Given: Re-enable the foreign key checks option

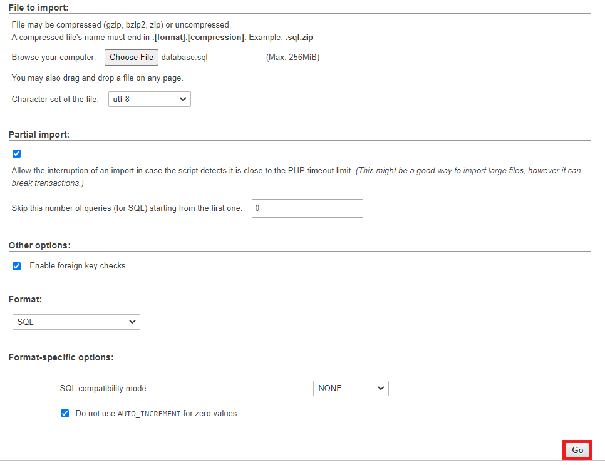Looking at the screenshot, I should point(16,265).
